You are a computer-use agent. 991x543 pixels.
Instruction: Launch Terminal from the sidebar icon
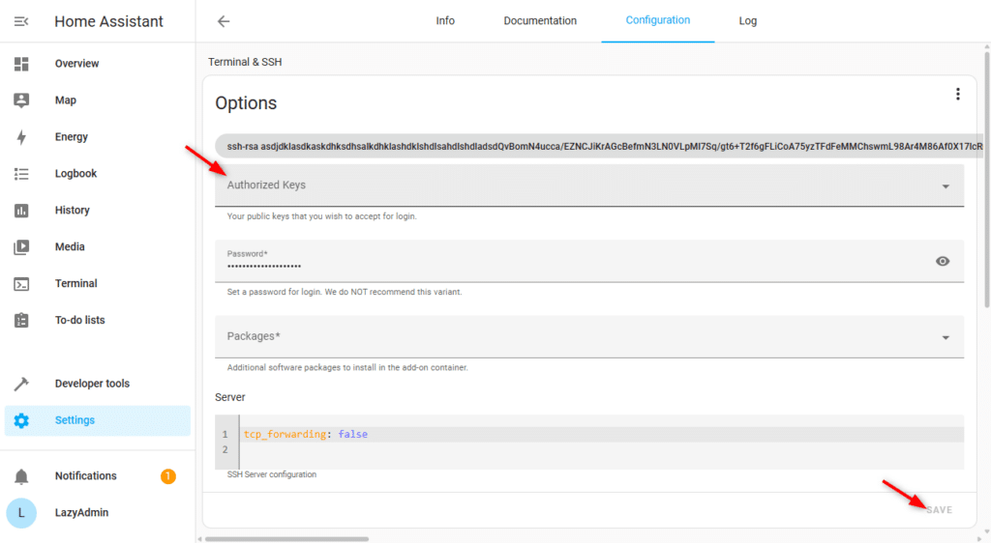click(21, 284)
